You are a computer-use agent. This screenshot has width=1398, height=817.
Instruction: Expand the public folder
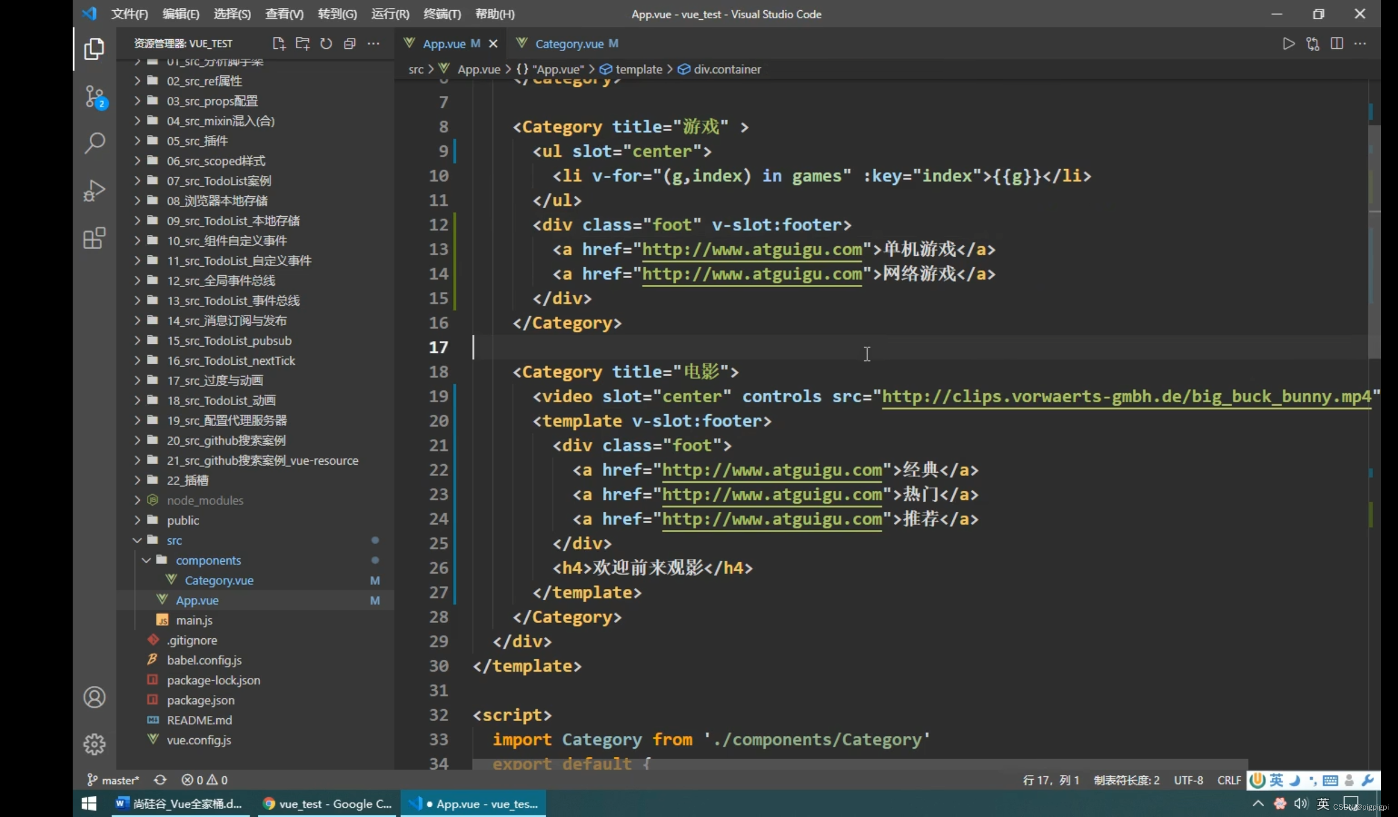click(256, 520)
